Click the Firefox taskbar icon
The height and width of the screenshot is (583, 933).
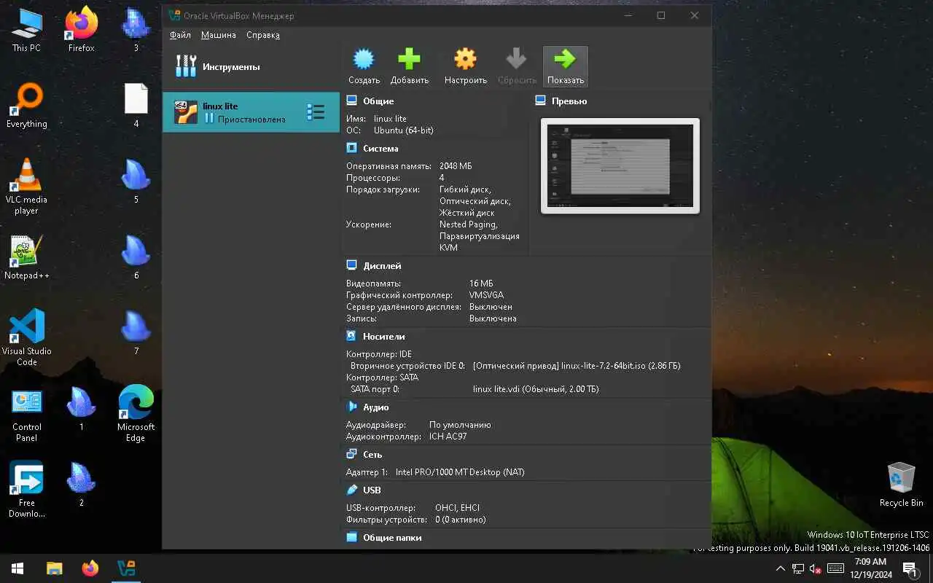click(90, 568)
